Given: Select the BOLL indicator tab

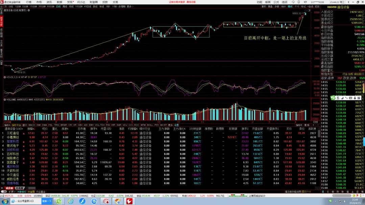Looking at the screenshot, I should [150, 125].
